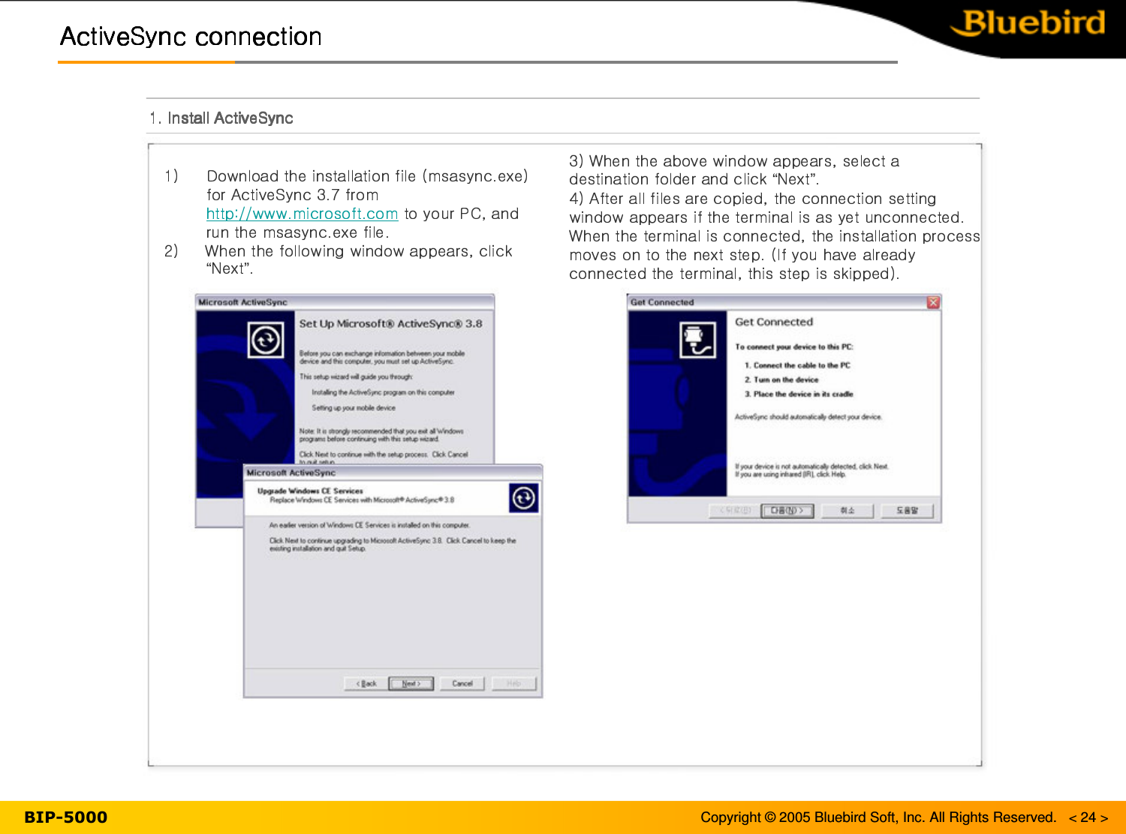This screenshot has width=1126, height=834.
Task: Click '2. Turn on the device'
Action: point(781,379)
